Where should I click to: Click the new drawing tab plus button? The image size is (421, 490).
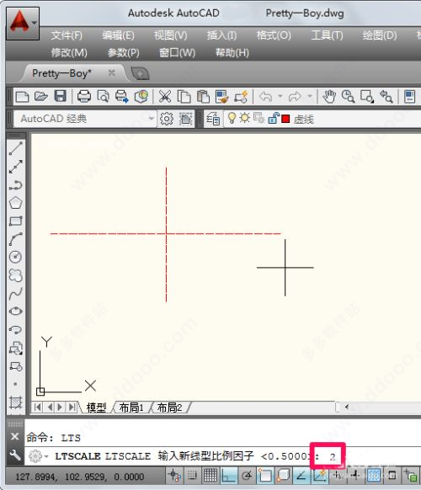coord(140,74)
